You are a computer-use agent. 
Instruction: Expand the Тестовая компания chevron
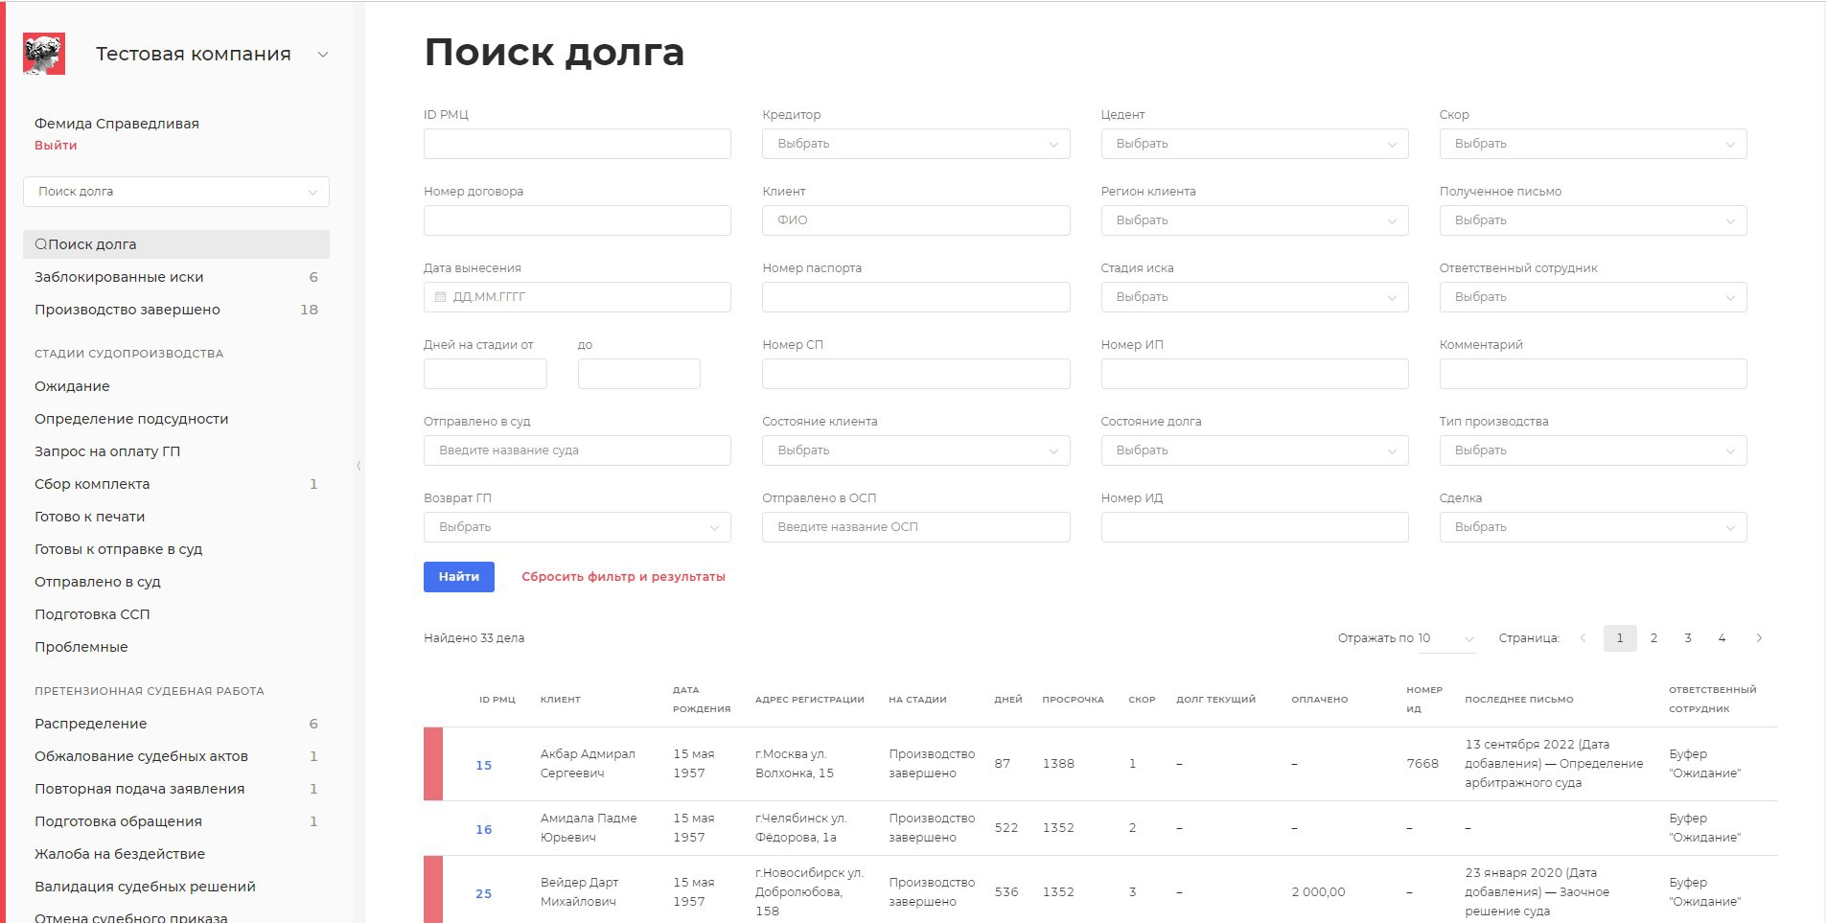tap(323, 55)
